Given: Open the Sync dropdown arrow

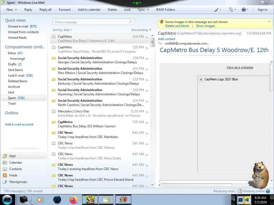Looking at the screenshot, I should point(148,10).
